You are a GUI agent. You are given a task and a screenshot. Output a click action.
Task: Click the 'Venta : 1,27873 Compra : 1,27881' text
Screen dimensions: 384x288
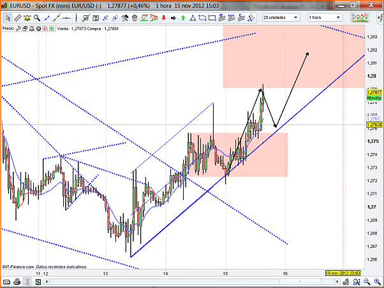click(x=87, y=29)
